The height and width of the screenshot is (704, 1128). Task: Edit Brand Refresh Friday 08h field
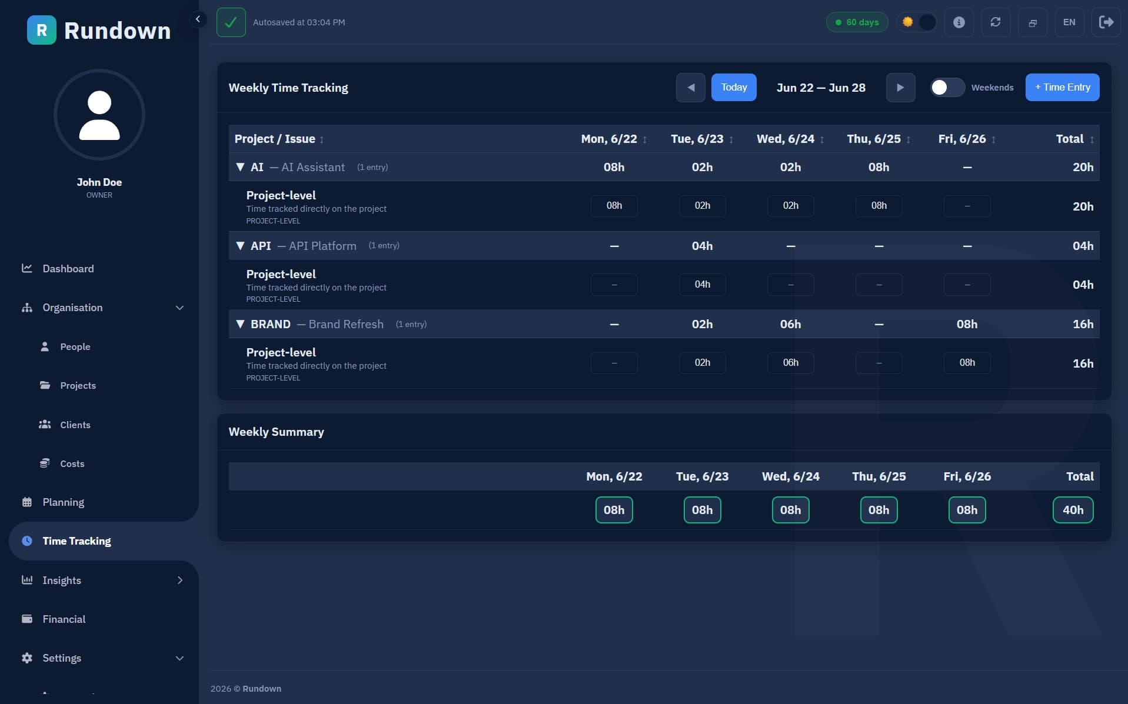[967, 363]
